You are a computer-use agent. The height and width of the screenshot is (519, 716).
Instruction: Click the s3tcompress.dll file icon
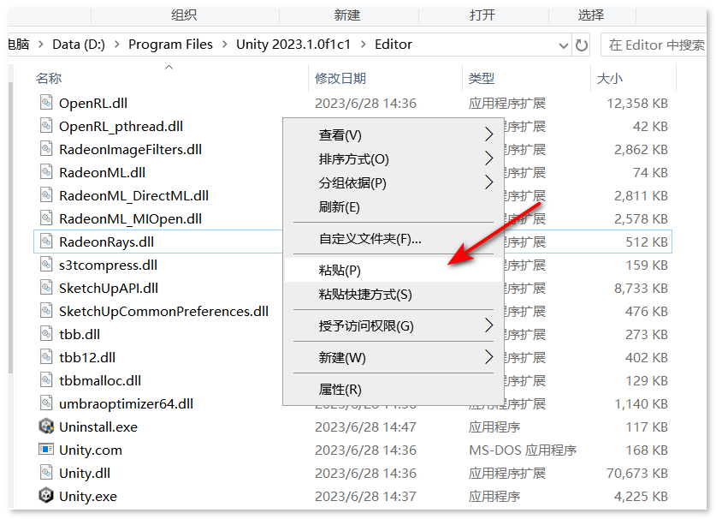coord(46,264)
